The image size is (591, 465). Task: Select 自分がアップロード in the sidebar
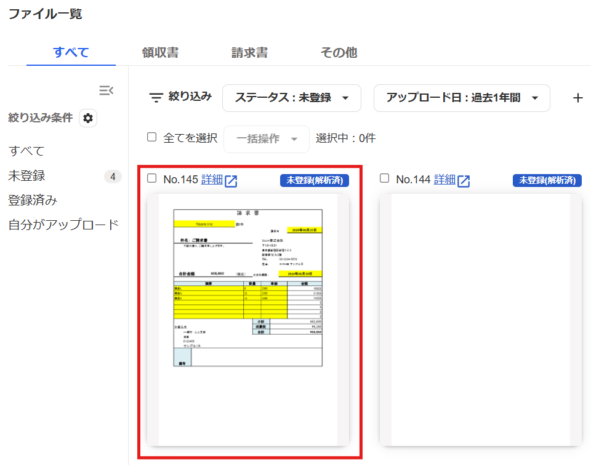click(63, 225)
